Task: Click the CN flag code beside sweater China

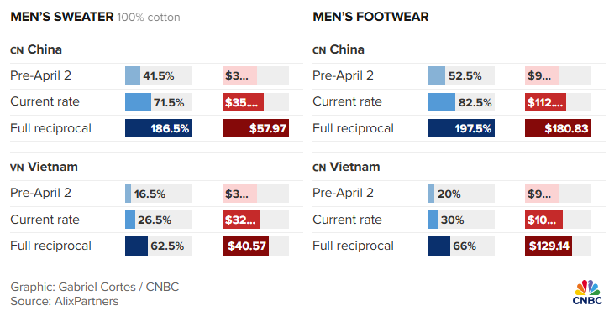Action: pyautogui.click(x=17, y=51)
